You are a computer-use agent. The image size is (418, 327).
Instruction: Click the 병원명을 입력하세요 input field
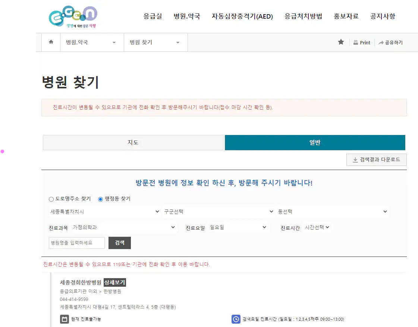[76, 243]
